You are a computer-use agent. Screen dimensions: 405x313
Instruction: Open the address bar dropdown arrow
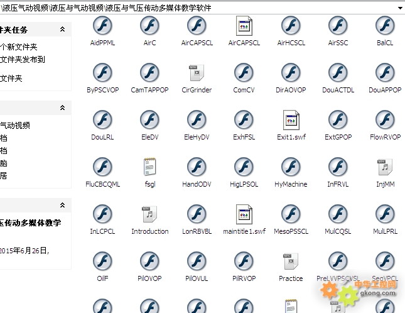click(x=400, y=8)
